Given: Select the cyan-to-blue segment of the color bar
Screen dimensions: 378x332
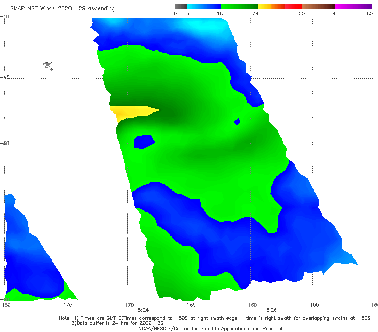Looking at the screenshot, I should pyautogui.click(x=204, y=6).
